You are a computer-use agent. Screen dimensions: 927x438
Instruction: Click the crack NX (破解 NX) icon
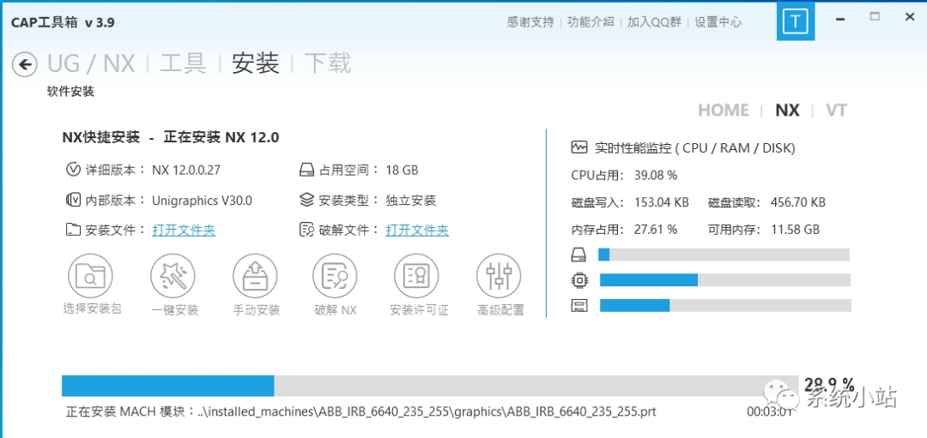(x=336, y=276)
